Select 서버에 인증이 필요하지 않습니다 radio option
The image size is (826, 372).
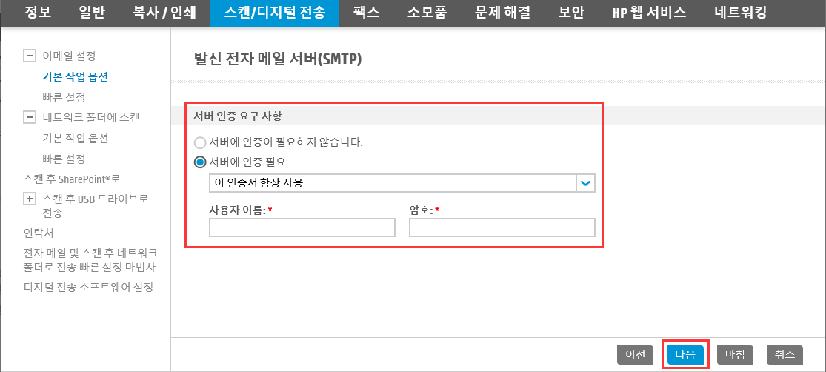tap(200, 143)
